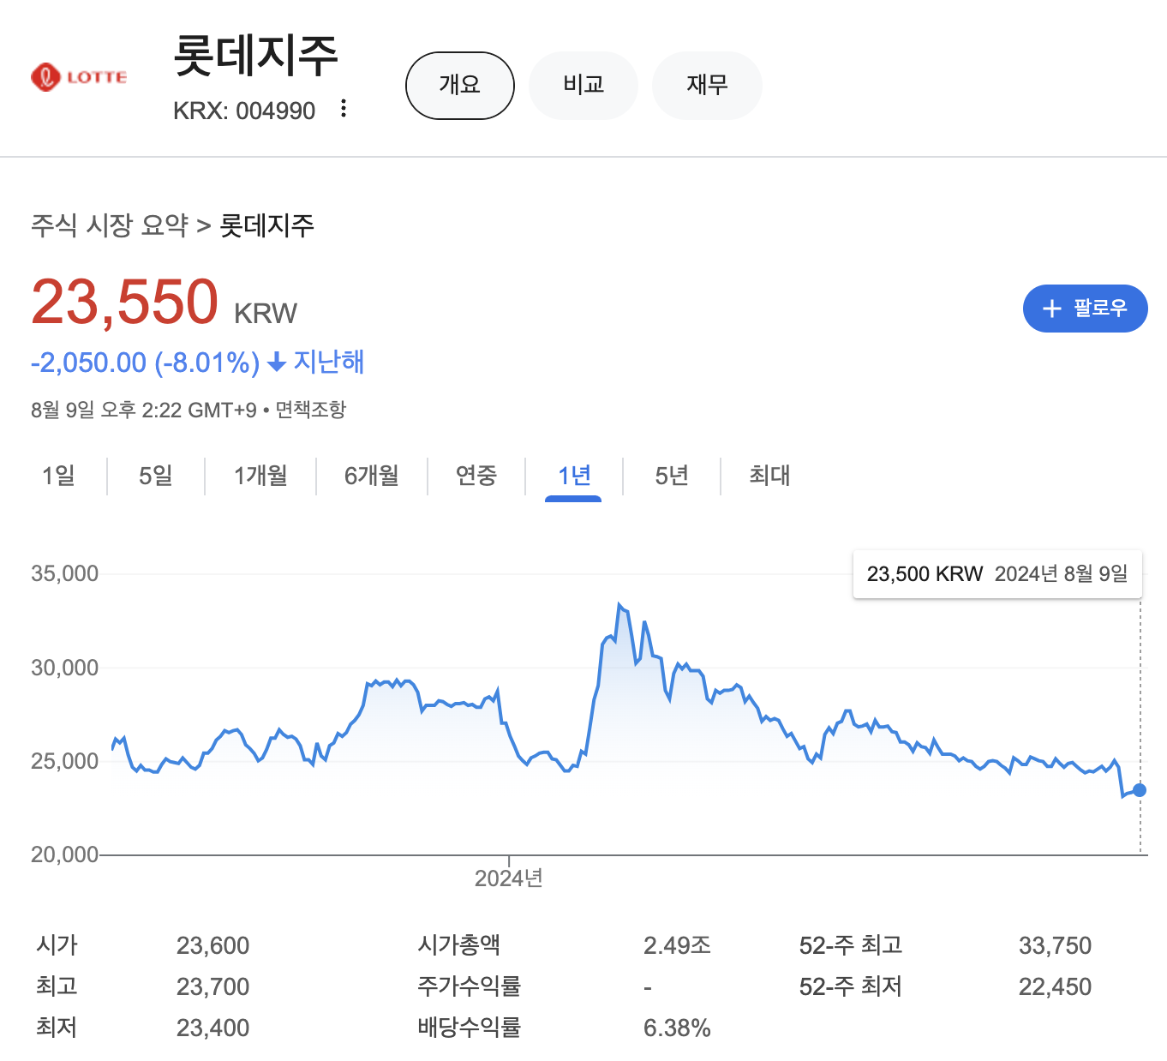The height and width of the screenshot is (1061, 1167).
Task: Follow the stock with 팔로우 button
Action: click(x=1085, y=309)
